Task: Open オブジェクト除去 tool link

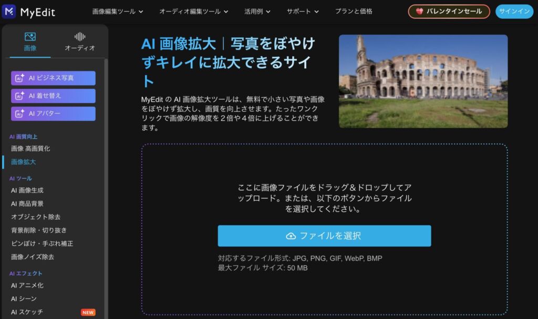Action: point(36,217)
